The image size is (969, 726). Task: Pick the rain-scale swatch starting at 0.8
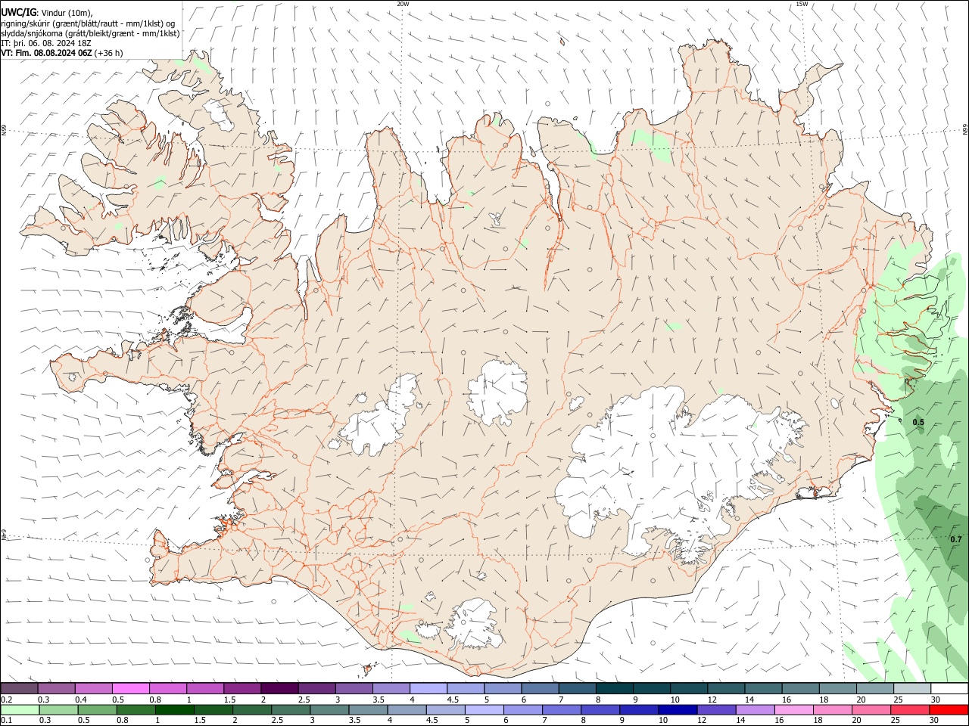[136, 710]
